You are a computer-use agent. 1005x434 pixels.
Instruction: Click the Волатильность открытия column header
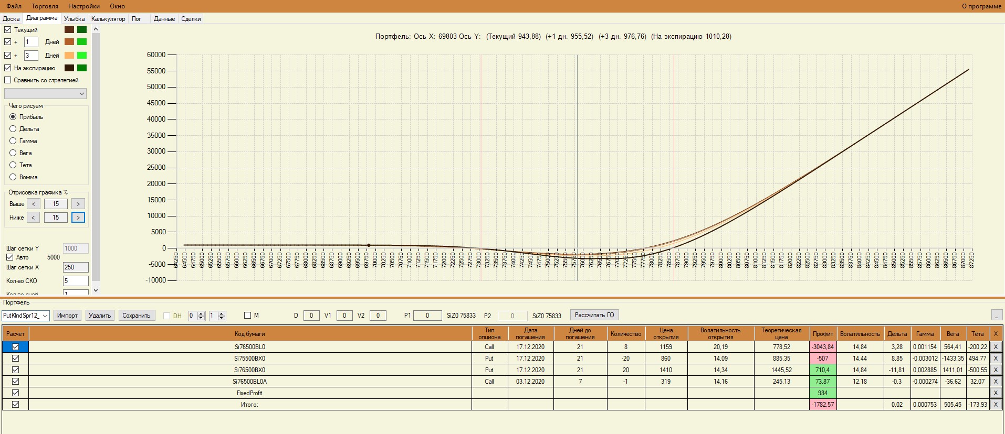point(720,334)
